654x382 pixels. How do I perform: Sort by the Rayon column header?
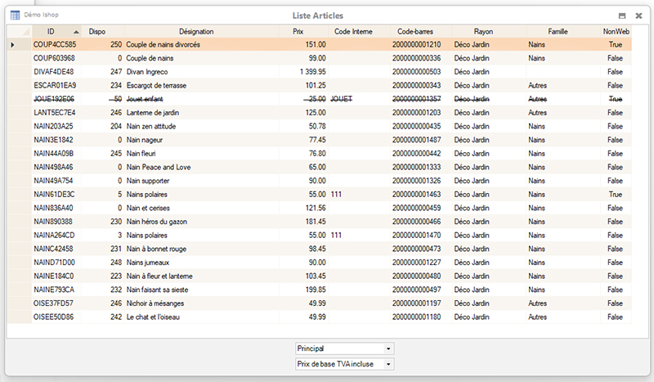(x=483, y=31)
